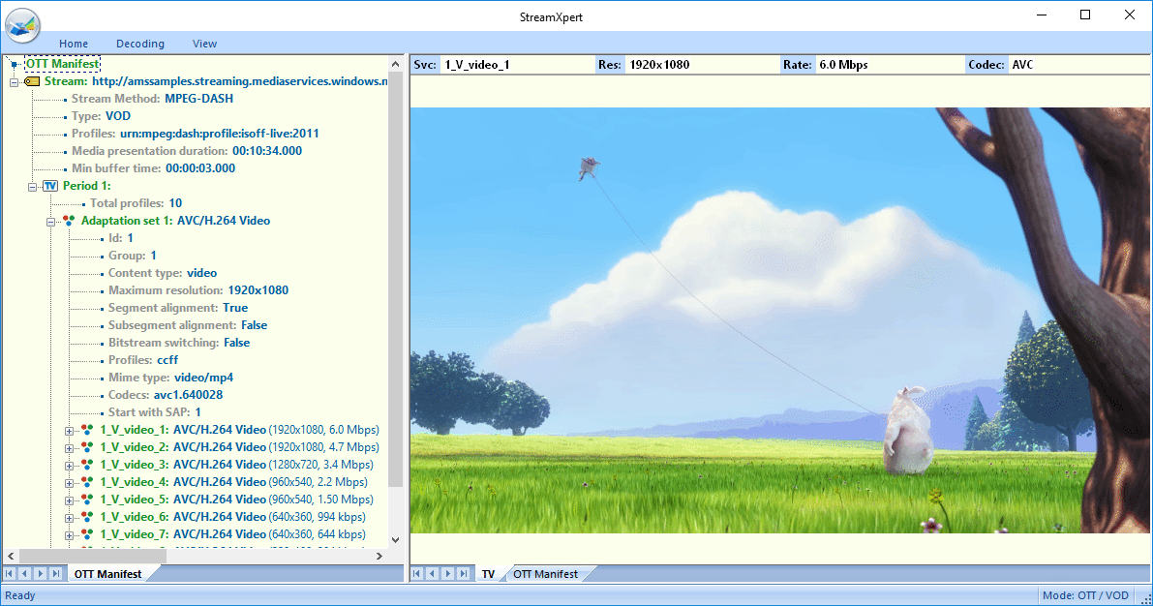The image size is (1153, 606).
Task: Expand the 1_V_video_3 representation
Action: 69,466
